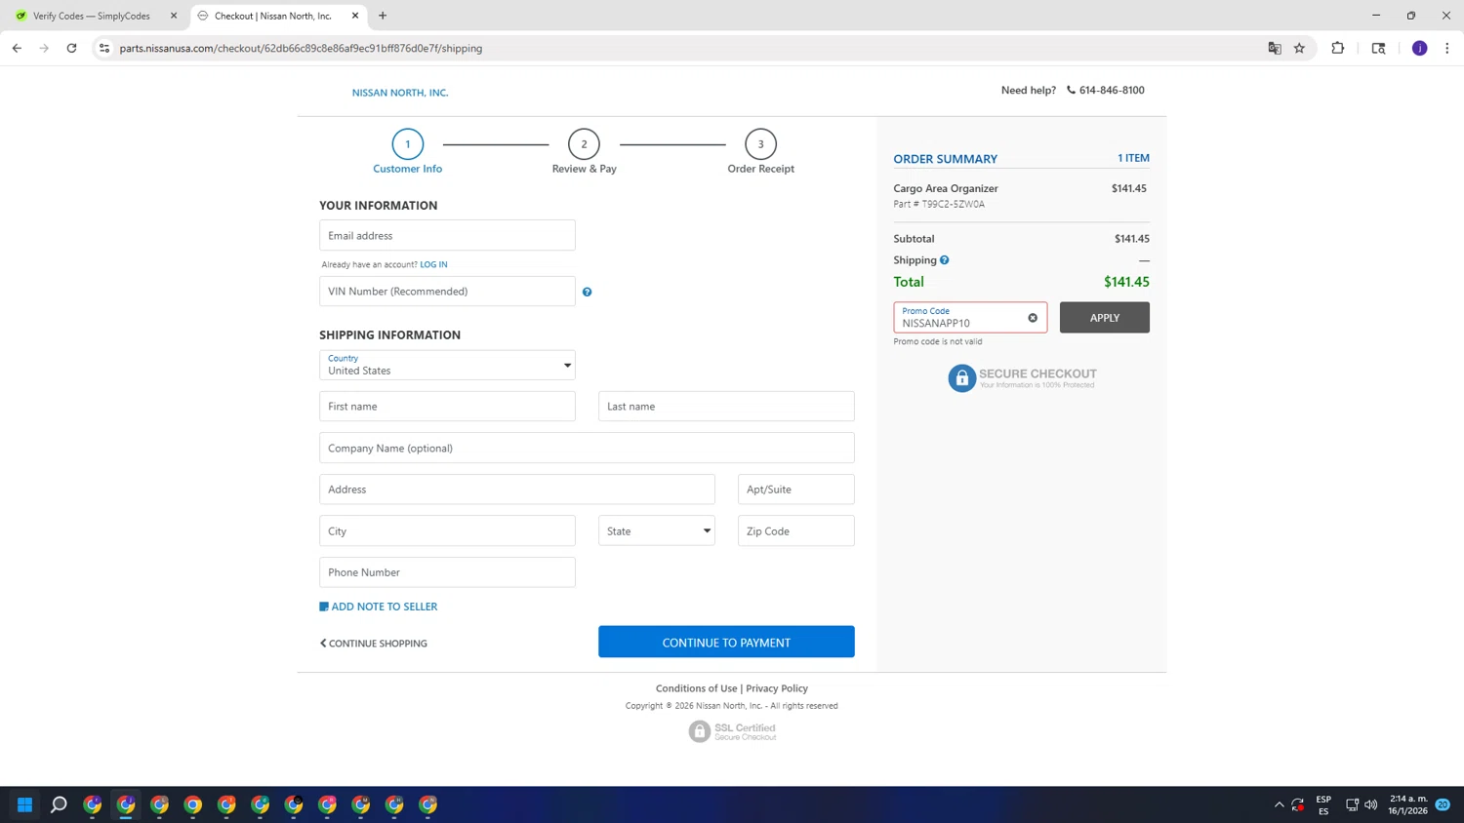Click the 614-846-8100 phone number
The width and height of the screenshot is (1464, 823).
(1112, 90)
